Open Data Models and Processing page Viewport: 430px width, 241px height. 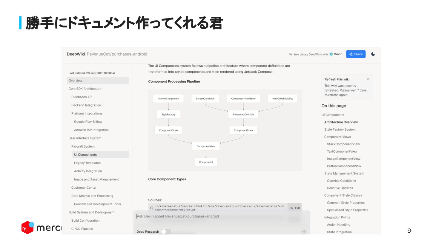click(x=92, y=196)
